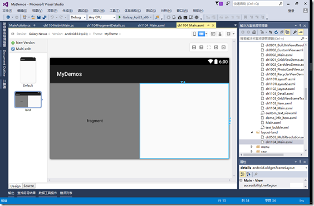Viewport: 314px width, 206px height.
Task: Click the designer grid layout icon
Action: point(228,34)
